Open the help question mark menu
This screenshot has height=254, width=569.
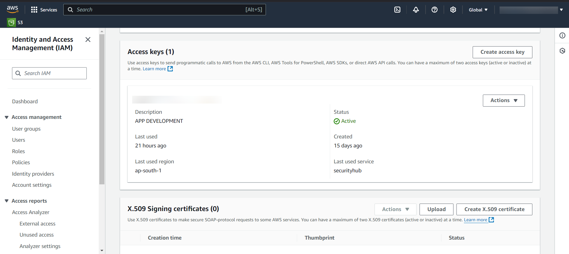(435, 10)
